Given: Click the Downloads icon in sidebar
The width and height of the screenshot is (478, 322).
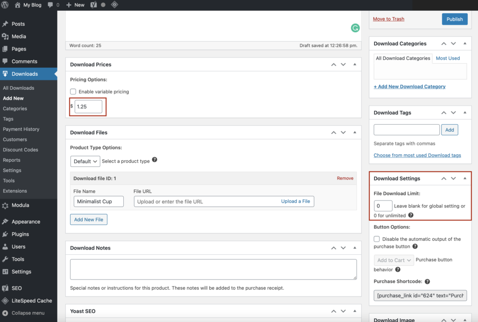Looking at the screenshot, I should pyautogui.click(x=5, y=74).
